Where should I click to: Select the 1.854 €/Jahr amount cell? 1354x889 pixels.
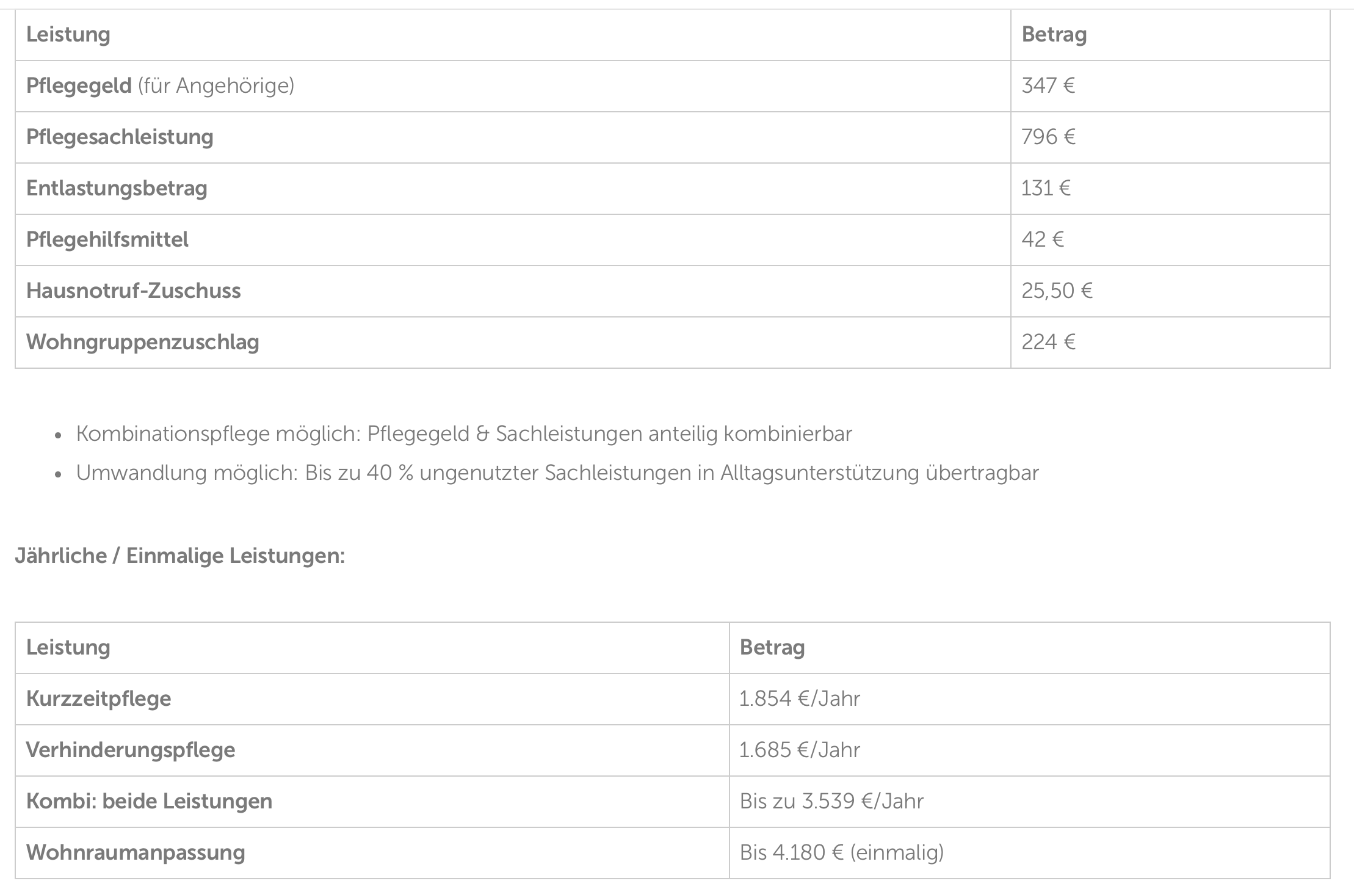click(x=799, y=699)
